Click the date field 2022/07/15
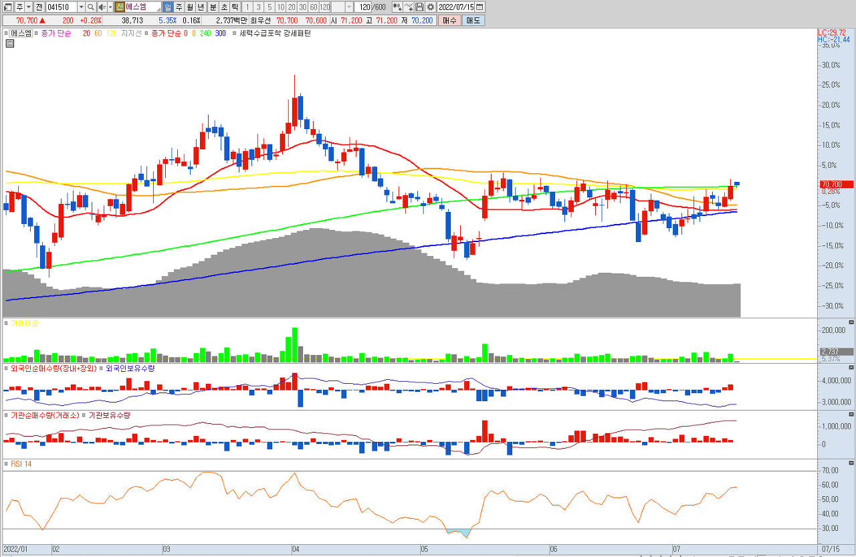This screenshot has width=856, height=557. tap(456, 7)
